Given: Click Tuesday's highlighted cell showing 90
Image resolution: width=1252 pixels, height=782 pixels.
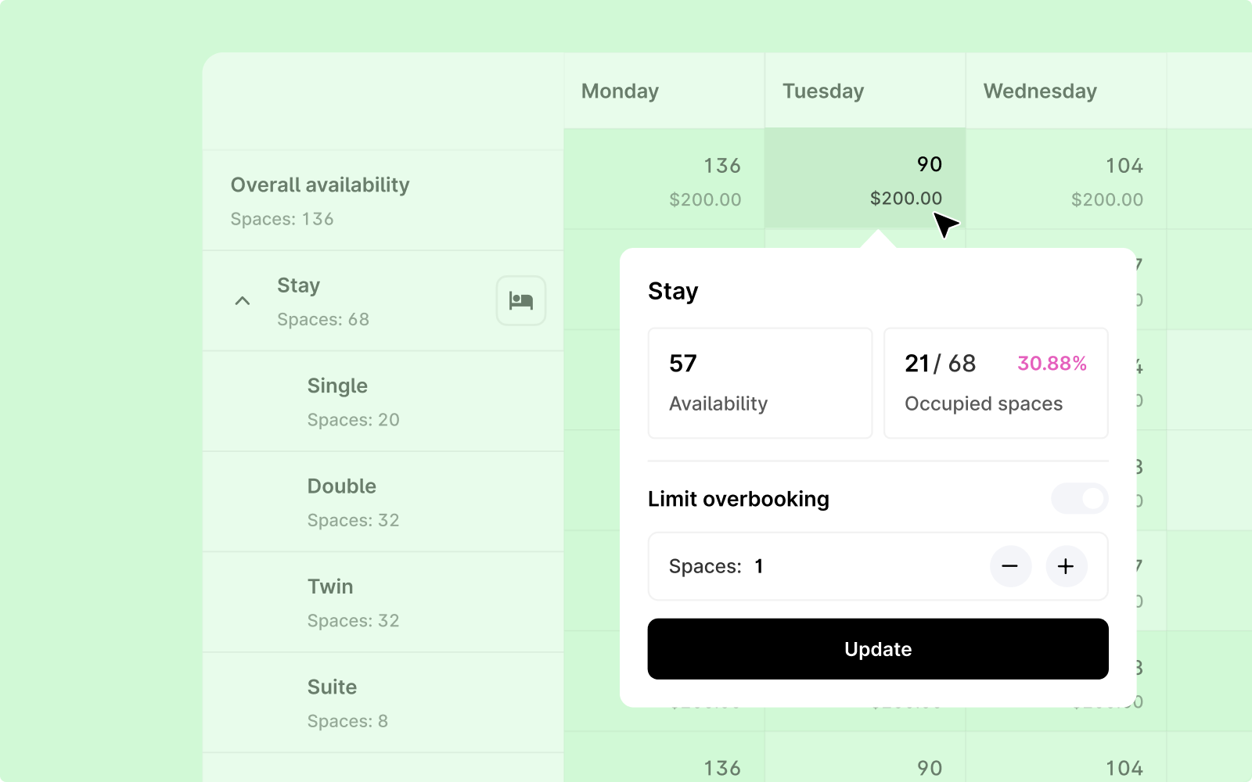Looking at the screenshot, I should [x=865, y=179].
